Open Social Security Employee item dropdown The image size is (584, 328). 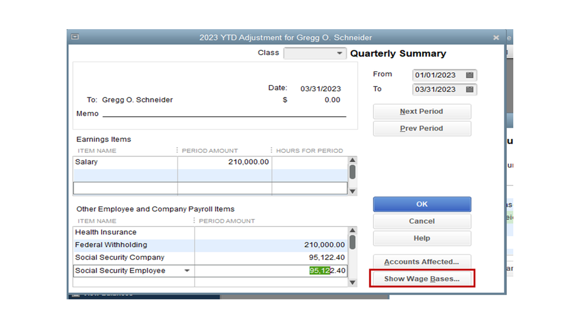coord(187,270)
